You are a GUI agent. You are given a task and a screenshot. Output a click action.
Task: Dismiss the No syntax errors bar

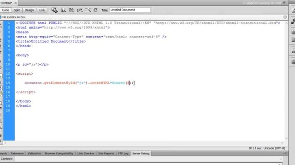(285, 17)
